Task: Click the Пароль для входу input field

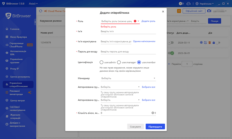Action: pos(128,52)
